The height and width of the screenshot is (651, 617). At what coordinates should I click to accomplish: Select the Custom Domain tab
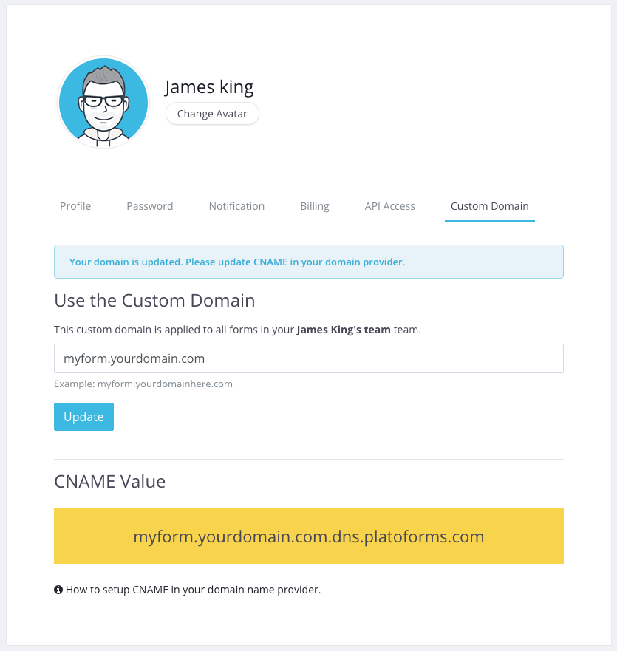[x=490, y=206]
